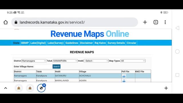Screen dimensions: 183x103
Task: Click the MARALAVADI hobli cell
Action: click(67, 80)
